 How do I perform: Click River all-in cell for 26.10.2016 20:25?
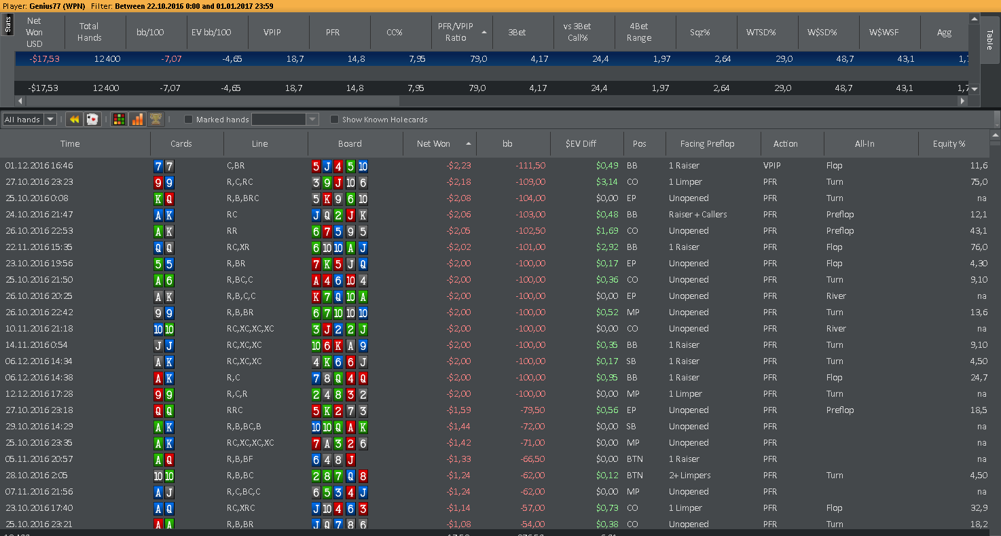[x=836, y=296]
